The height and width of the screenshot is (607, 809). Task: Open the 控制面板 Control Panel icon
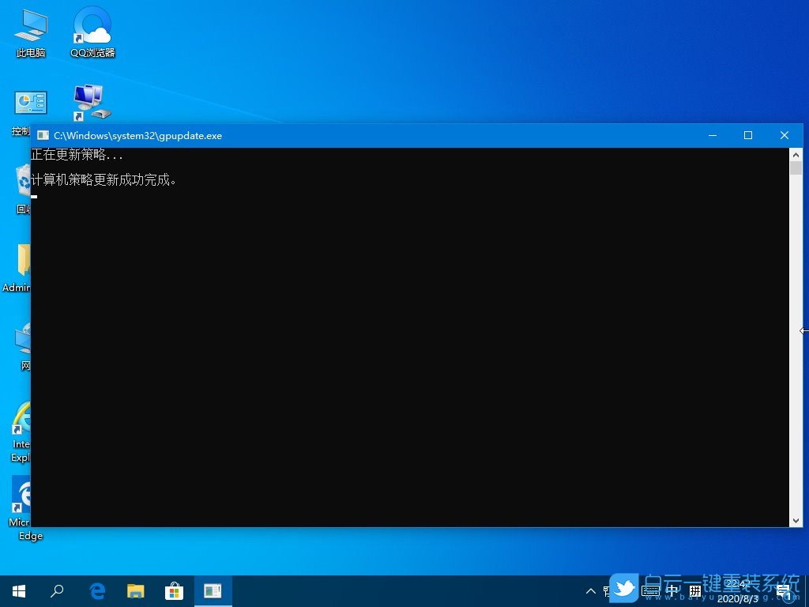tap(30, 103)
